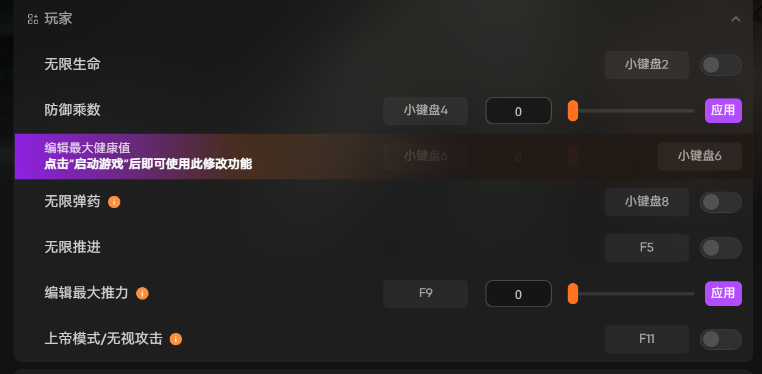Viewport: 762px width, 374px height.
Task: Enable the 无限弹药 toggle
Action: pyautogui.click(x=720, y=202)
